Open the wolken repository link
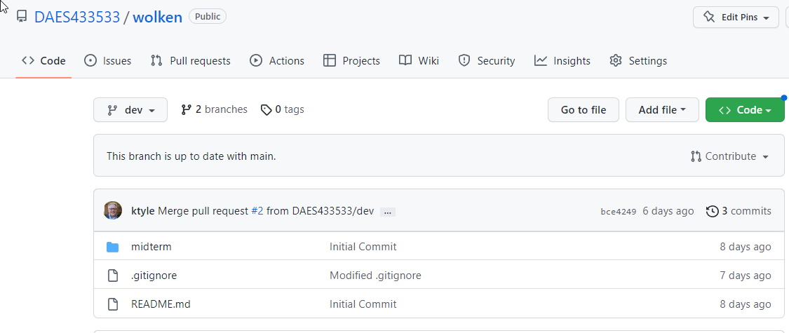Screen dimensions: 789x333 click(x=158, y=17)
